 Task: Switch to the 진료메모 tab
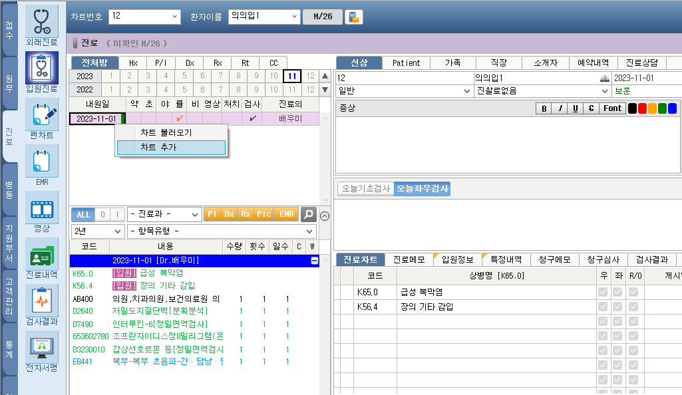(x=409, y=259)
